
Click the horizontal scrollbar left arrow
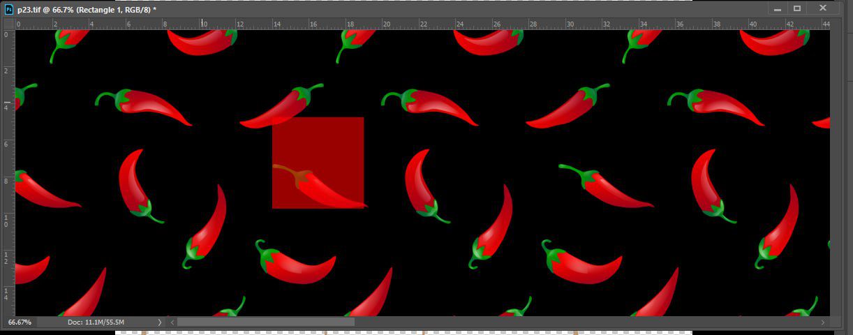(x=172, y=322)
